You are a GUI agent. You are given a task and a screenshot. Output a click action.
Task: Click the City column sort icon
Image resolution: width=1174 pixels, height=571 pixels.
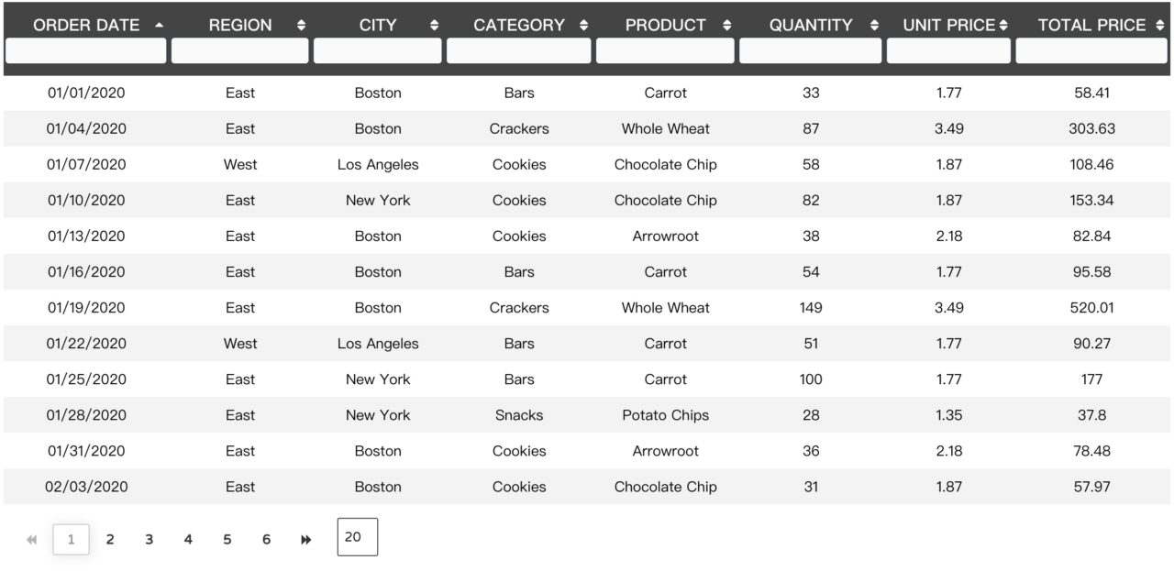point(435,26)
